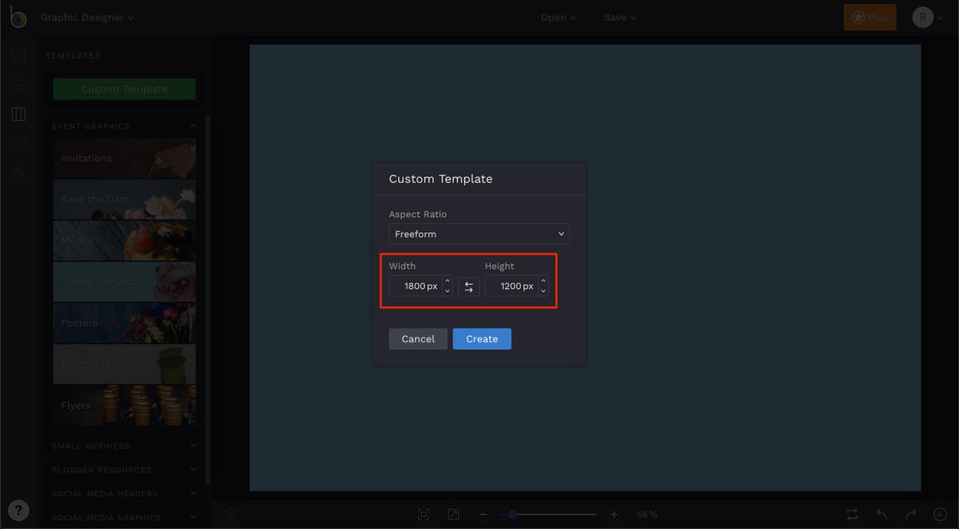The image size is (959, 529).
Task: Click the layers icon in bottom bar
Action: pos(230,514)
